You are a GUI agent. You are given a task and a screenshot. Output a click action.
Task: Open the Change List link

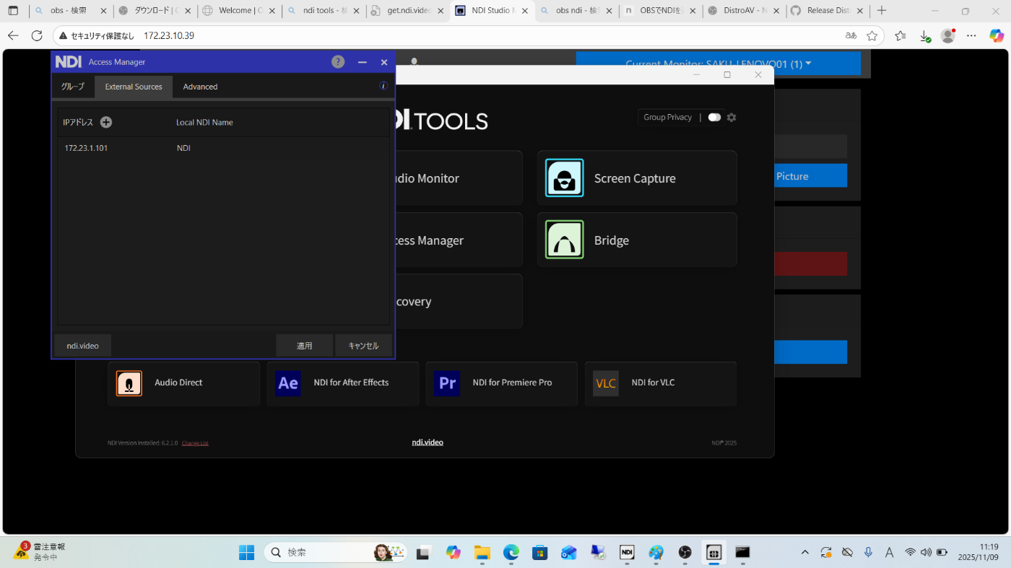(x=195, y=443)
